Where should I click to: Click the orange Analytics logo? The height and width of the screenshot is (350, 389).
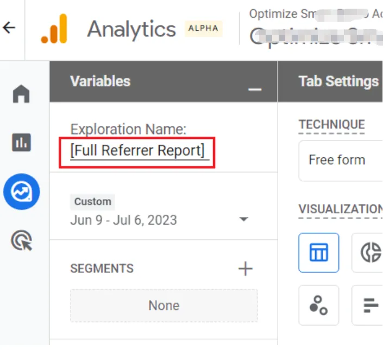[54, 29]
